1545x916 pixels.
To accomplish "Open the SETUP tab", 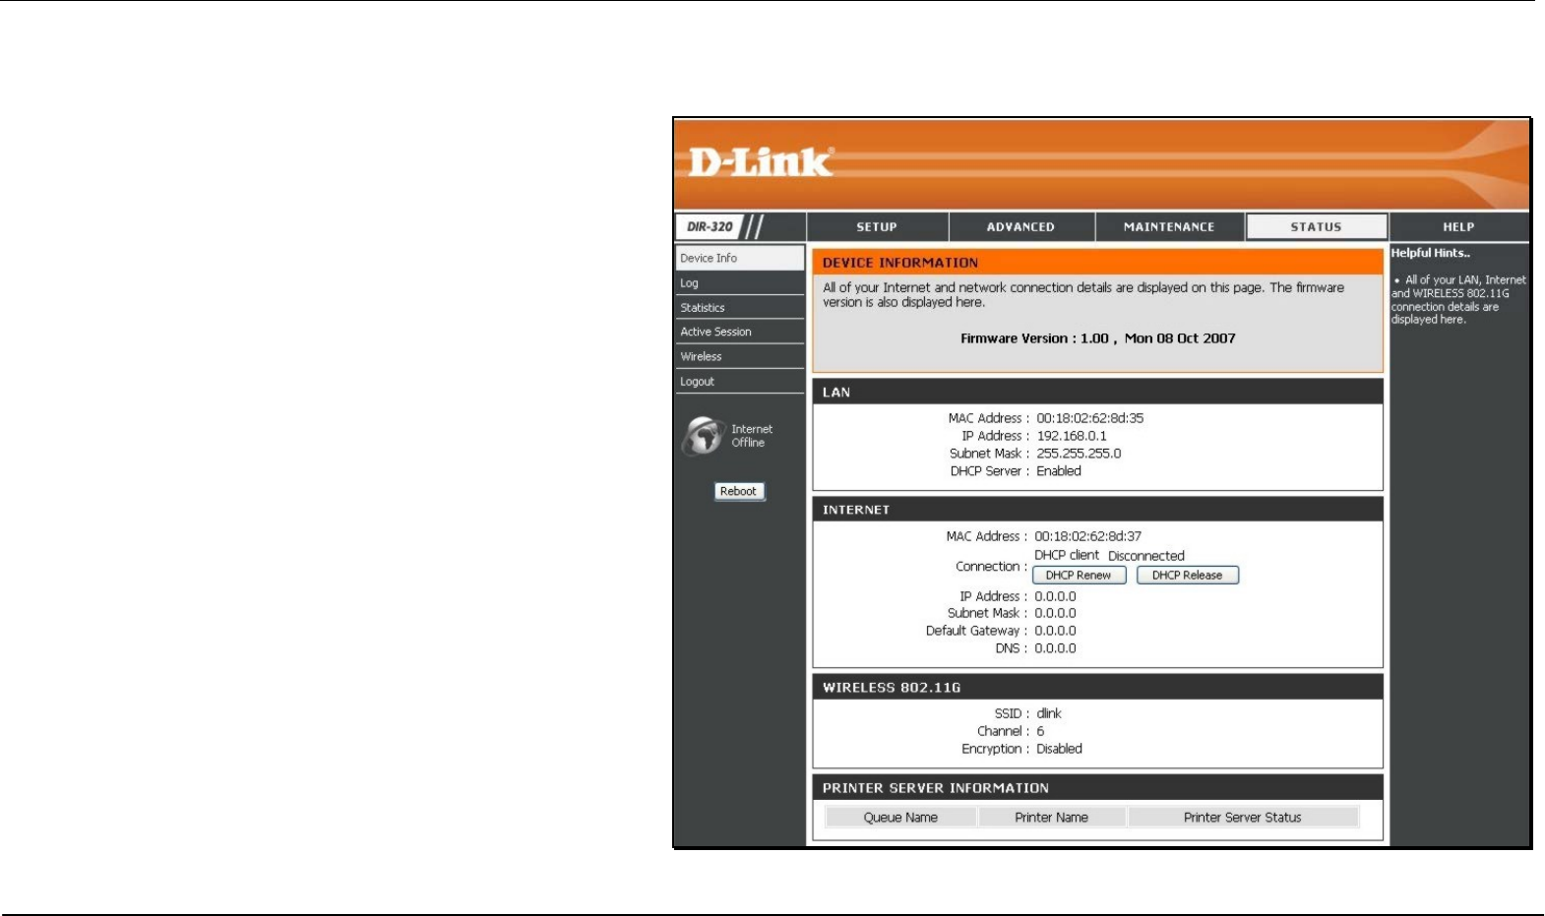I will click(x=877, y=227).
